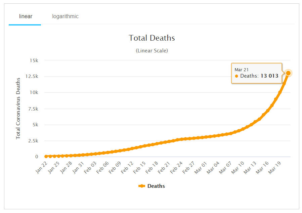Switch to the logarithmic tab
302x213 pixels.
point(65,16)
